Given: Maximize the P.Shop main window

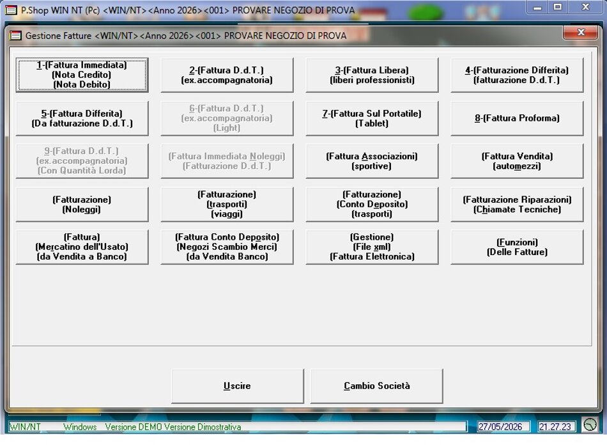Looking at the screenshot, I should (x=557, y=8).
